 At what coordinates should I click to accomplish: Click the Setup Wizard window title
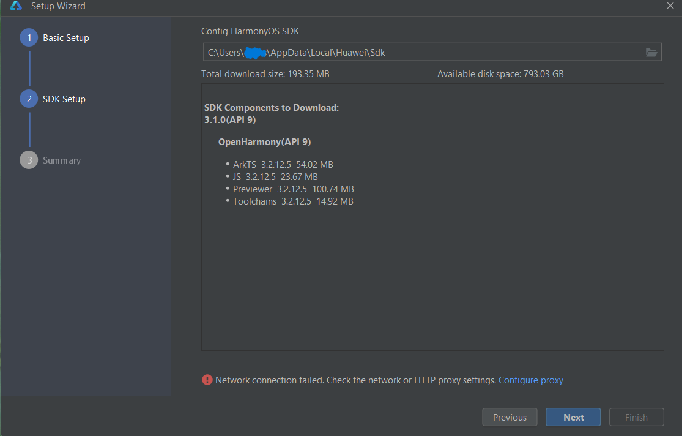click(58, 6)
